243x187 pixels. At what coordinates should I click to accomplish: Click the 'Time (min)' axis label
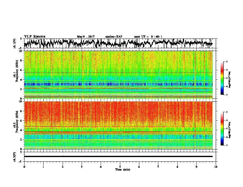click(123, 170)
